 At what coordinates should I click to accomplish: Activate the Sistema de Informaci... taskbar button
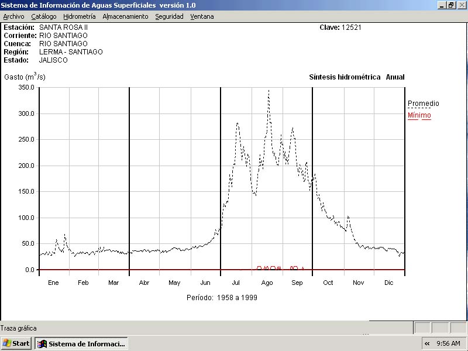[x=81, y=343]
